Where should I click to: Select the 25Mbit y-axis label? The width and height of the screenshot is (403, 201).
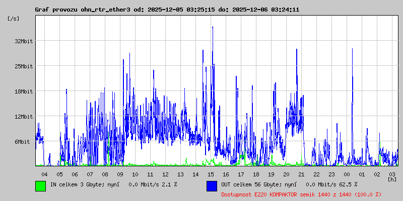[x=24, y=66]
